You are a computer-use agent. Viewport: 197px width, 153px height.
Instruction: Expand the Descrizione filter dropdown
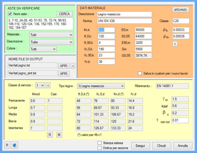[51, 42]
